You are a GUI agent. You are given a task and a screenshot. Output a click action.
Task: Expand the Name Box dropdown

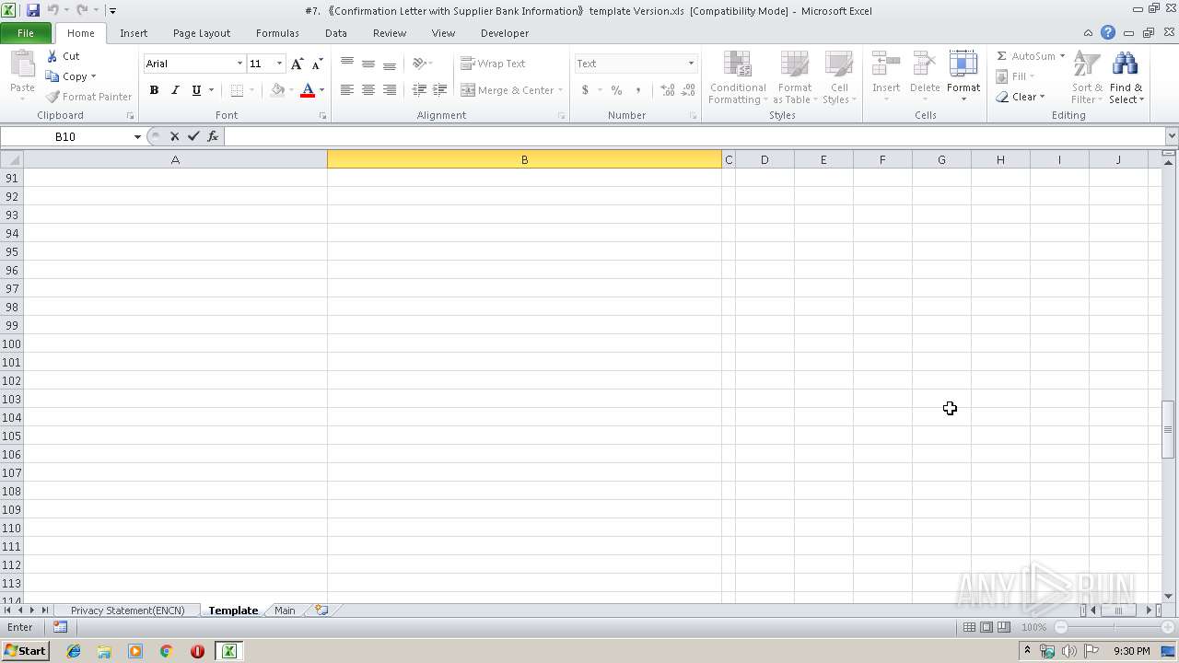[x=137, y=136]
